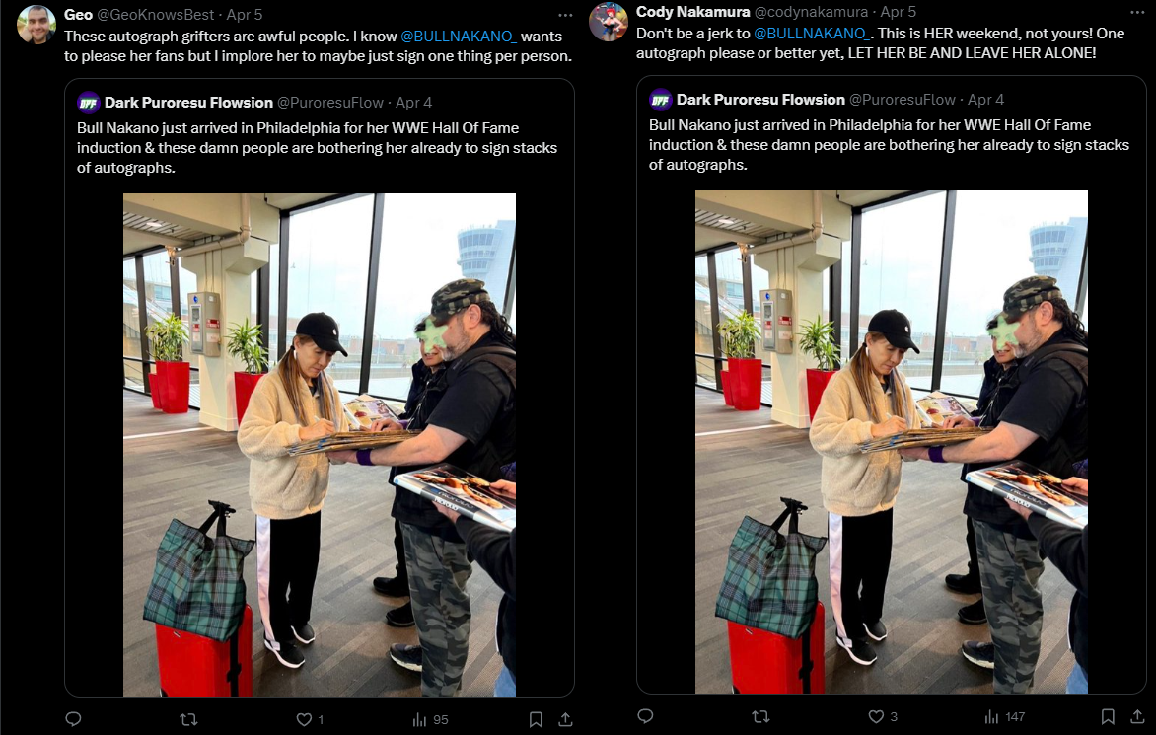The height and width of the screenshot is (735, 1156).
Task: Like Cody Nakamura's tweet with 3 likes
Action: [883, 716]
